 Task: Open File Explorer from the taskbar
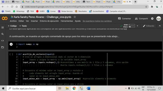(x=67, y=88)
